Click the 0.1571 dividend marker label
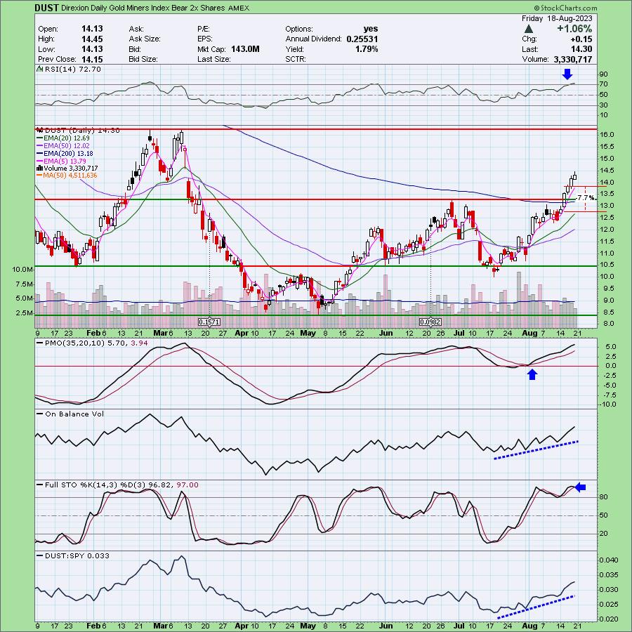The image size is (632, 632). point(209,322)
